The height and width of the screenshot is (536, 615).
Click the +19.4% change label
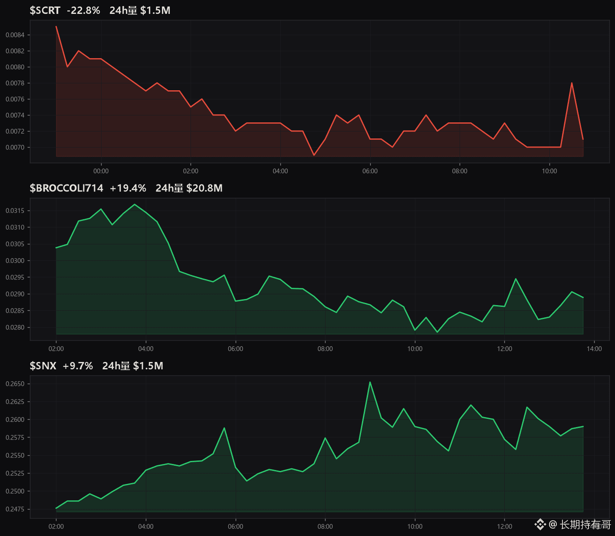128,188
